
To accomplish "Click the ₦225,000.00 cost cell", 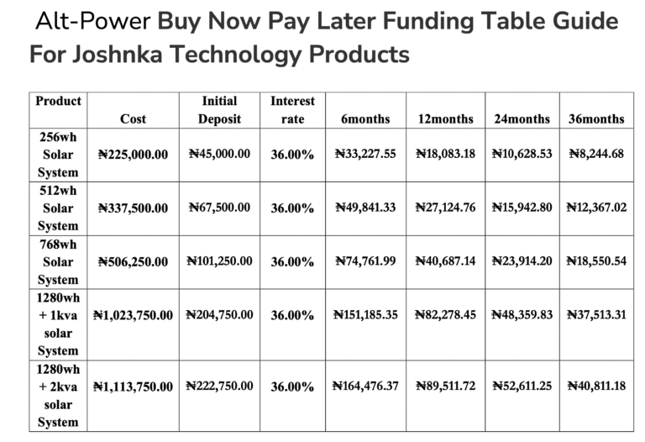I will click(x=133, y=155).
